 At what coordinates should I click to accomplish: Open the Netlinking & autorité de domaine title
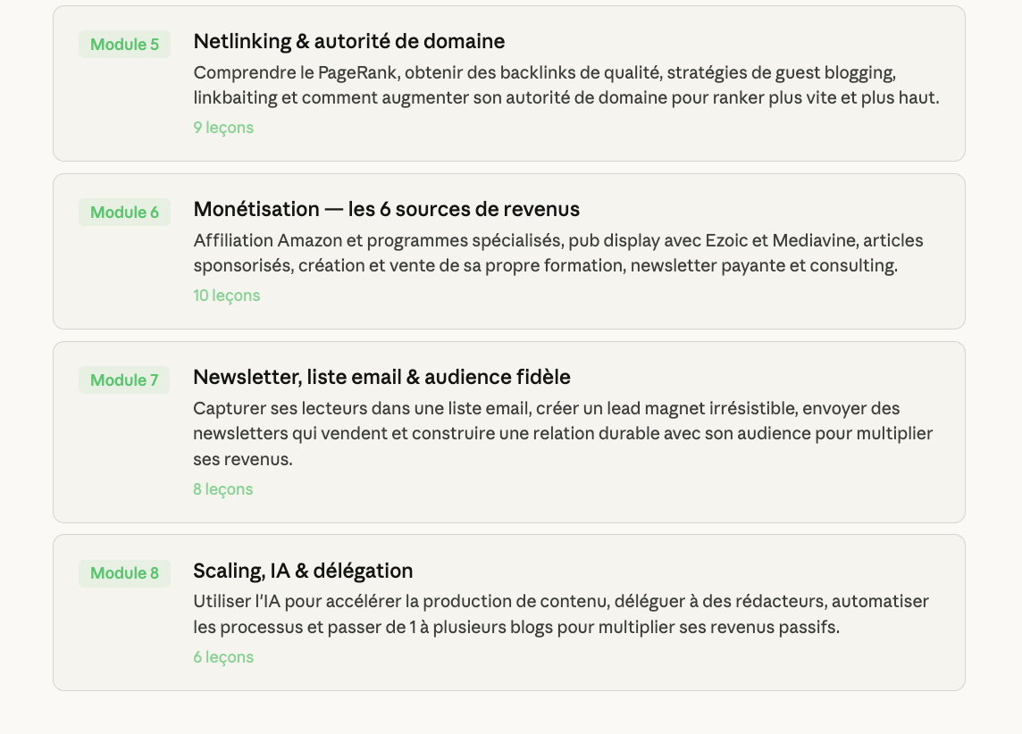349,41
